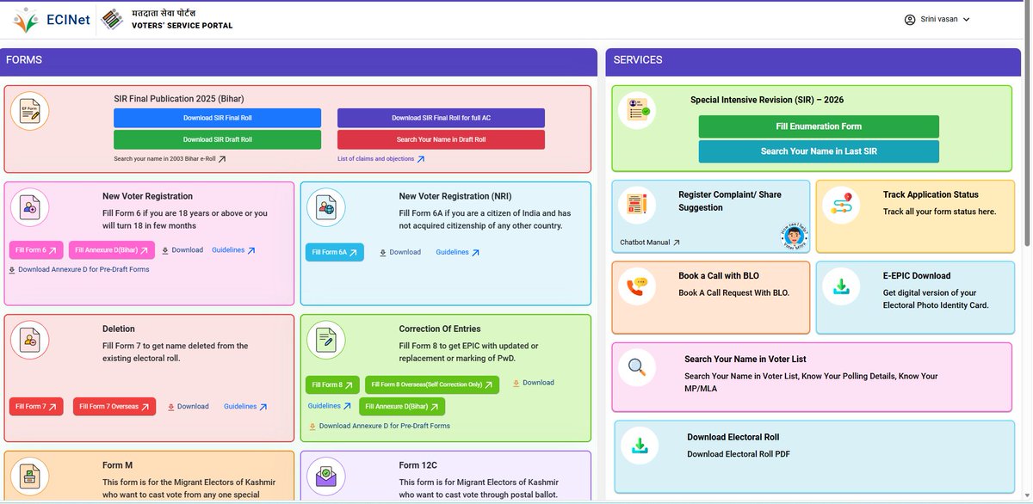This screenshot has height=504, width=1033.
Task: Search Your Name in Last SIR
Action: click(819, 151)
